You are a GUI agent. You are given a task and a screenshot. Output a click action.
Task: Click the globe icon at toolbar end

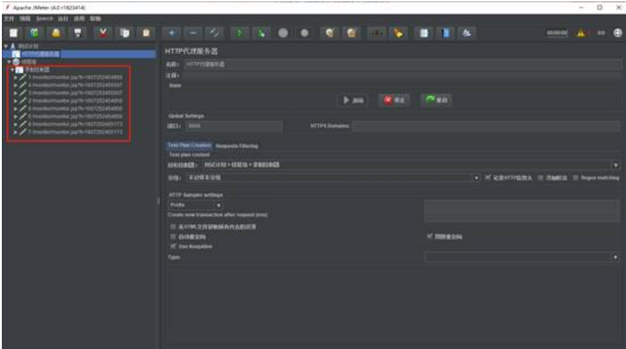click(x=618, y=33)
